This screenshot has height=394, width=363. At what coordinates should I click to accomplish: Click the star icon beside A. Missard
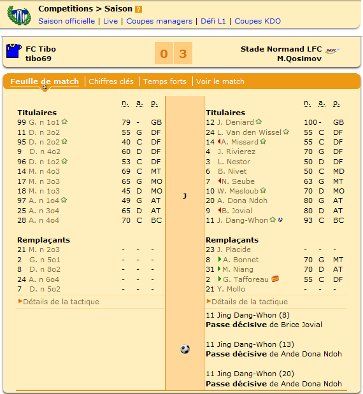[x=263, y=141]
